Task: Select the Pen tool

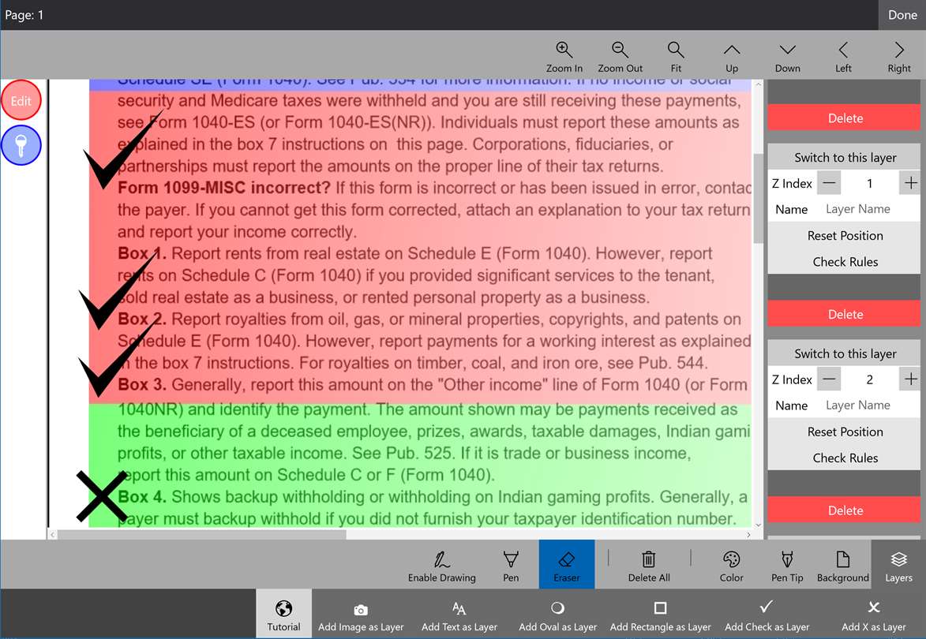Action: pos(511,565)
